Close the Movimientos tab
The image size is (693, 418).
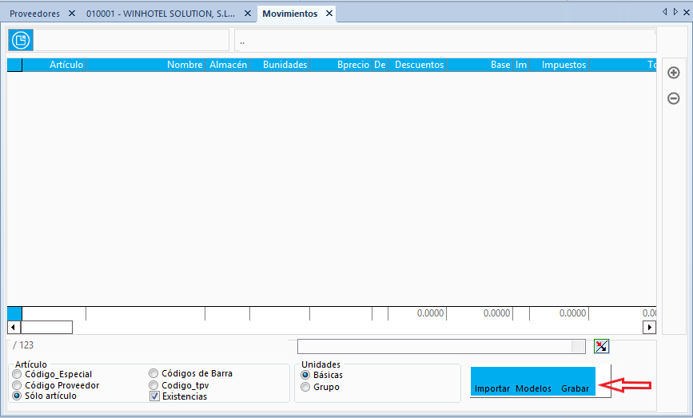point(329,14)
